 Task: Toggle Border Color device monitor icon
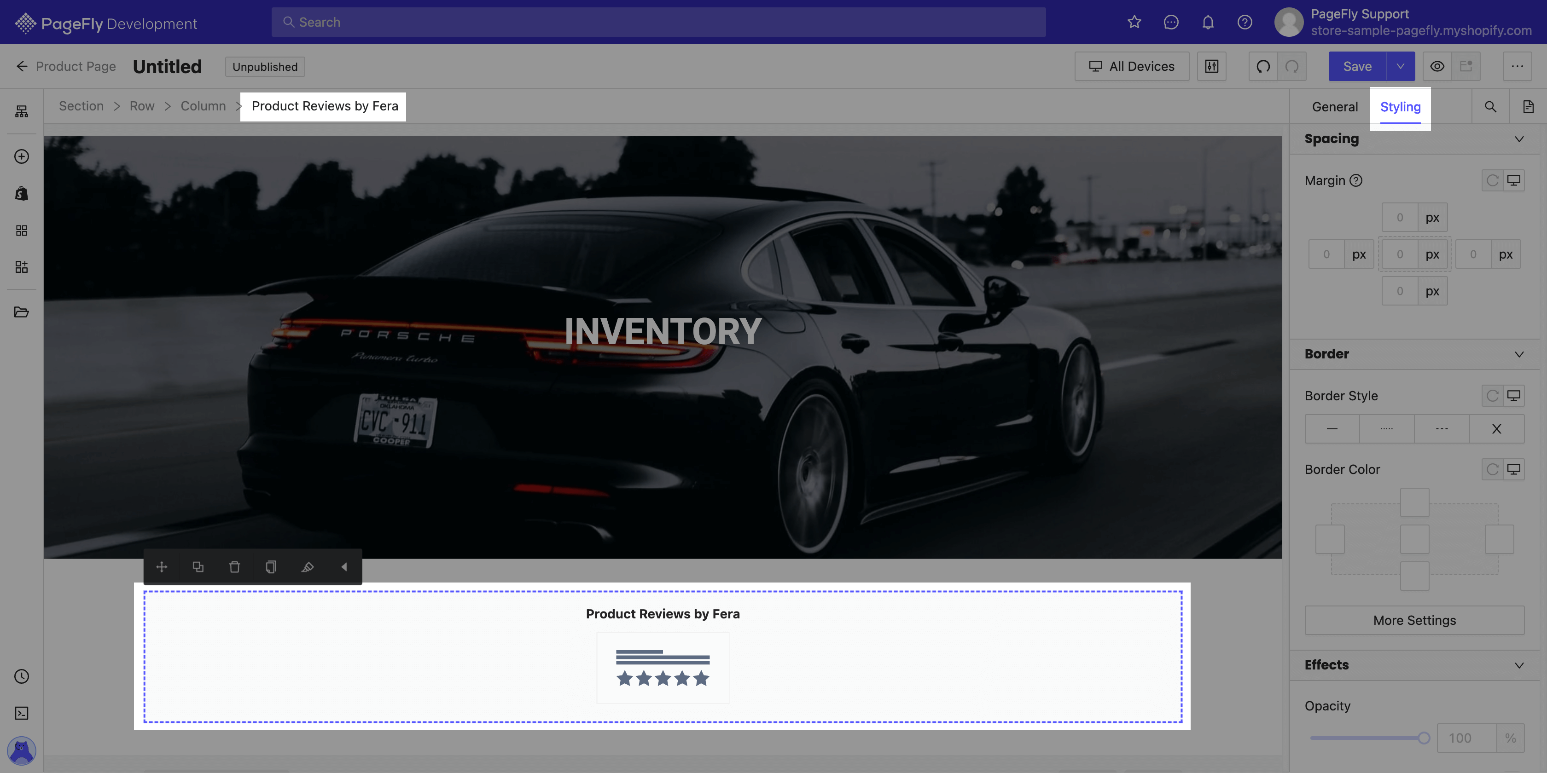[1513, 469]
